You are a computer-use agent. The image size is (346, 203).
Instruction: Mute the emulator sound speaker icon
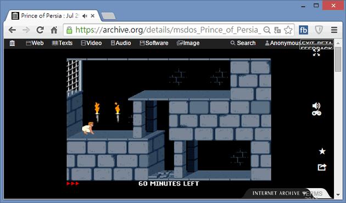click(316, 106)
